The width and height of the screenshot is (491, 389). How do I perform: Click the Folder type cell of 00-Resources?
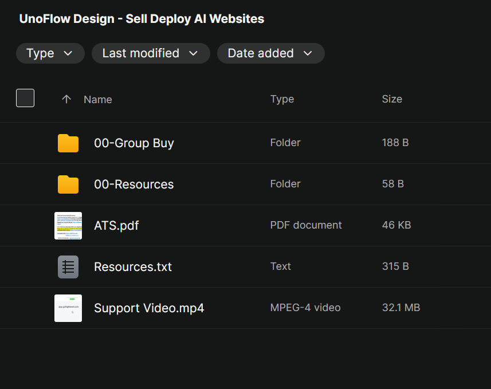[285, 183]
